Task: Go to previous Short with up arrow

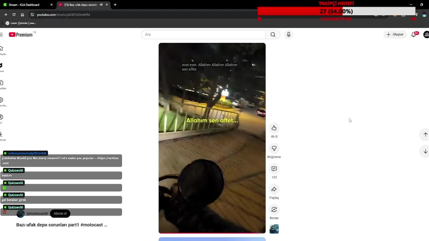Action: click(425, 135)
